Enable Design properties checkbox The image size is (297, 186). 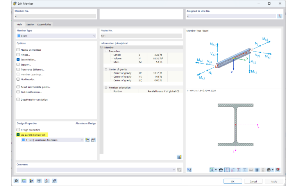click(x=18, y=130)
